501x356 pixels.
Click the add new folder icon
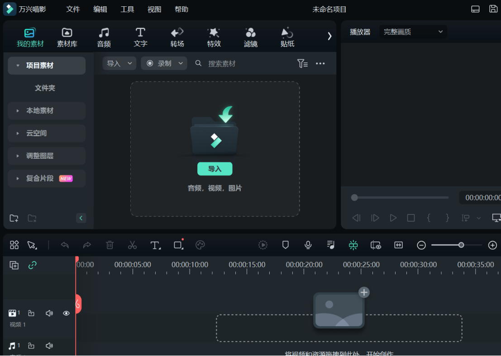coord(14,218)
